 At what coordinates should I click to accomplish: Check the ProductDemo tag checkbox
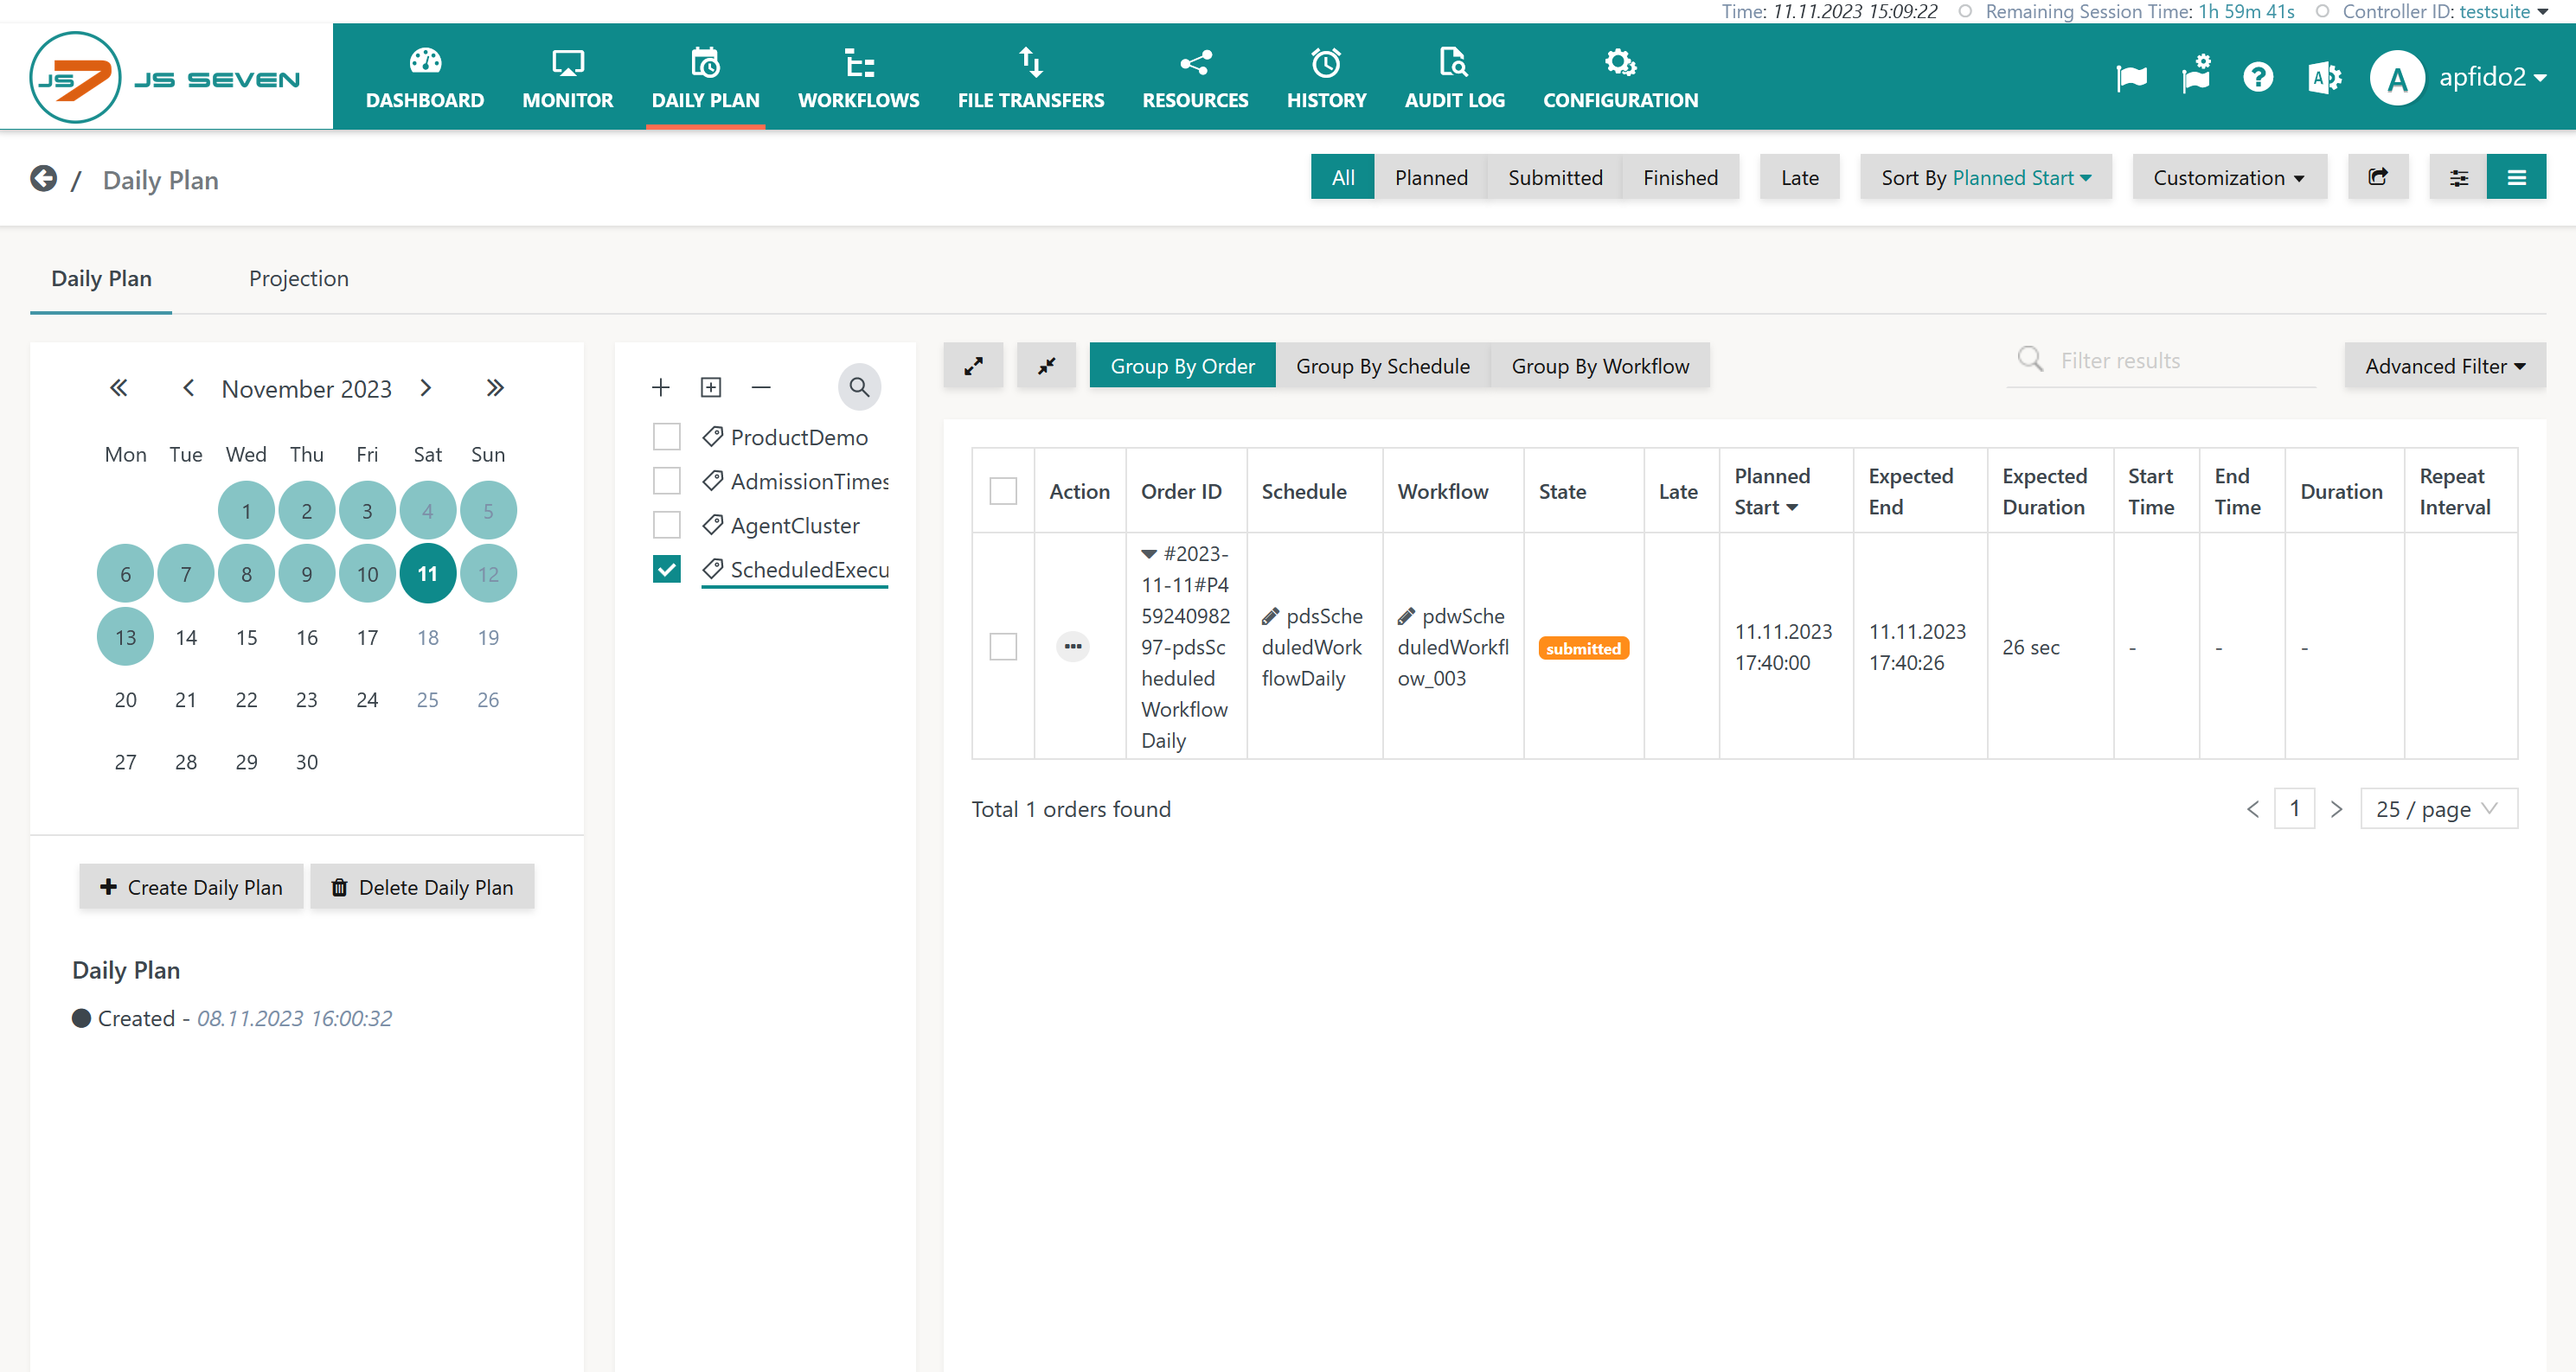point(666,437)
